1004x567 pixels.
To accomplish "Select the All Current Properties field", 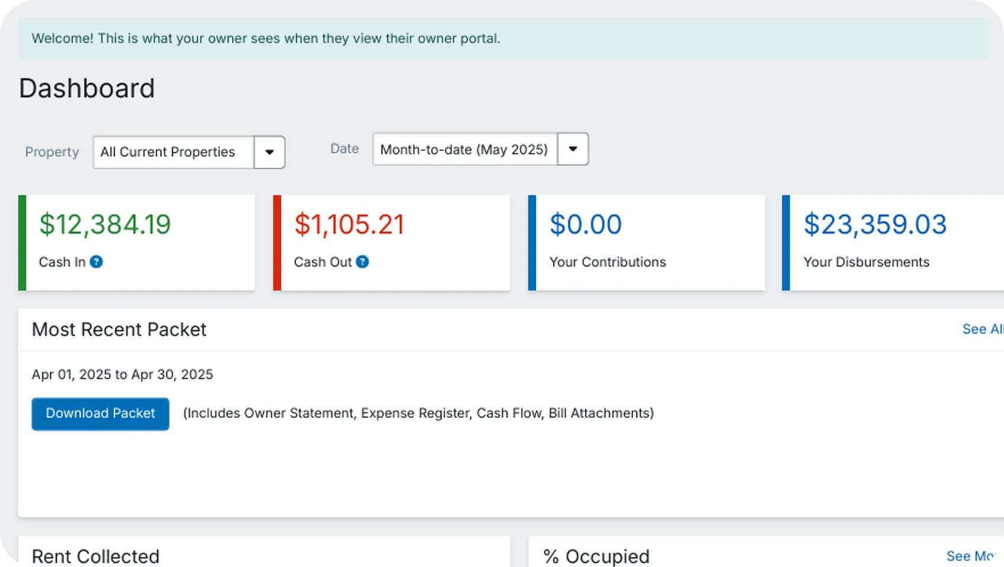I will point(173,152).
